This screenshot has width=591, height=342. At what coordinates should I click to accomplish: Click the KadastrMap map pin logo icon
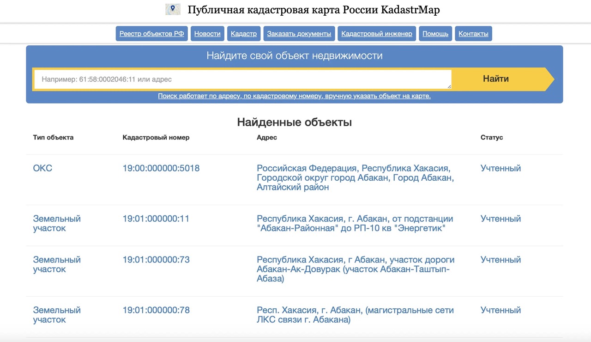pos(173,9)
